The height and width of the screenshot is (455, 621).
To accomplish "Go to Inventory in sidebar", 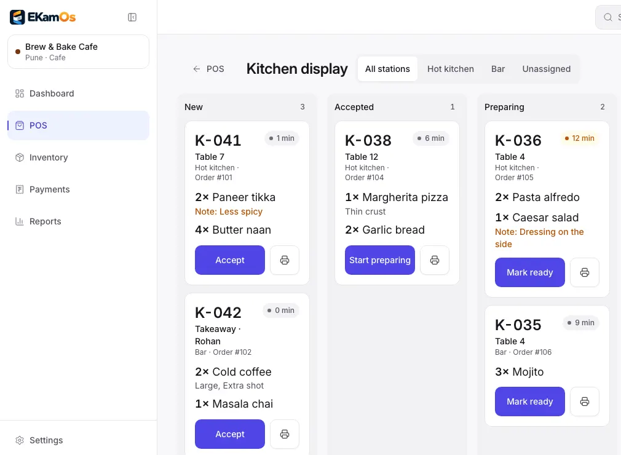I will tap(79, 157).
